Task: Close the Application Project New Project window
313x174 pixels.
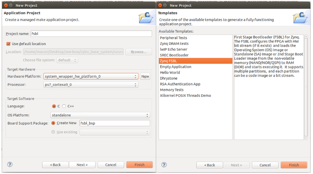Action: point(6,5)
